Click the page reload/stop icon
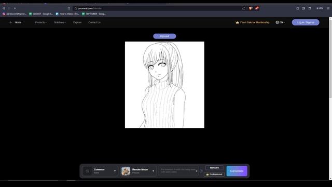The image size is (332, 187). pos(15,8)
